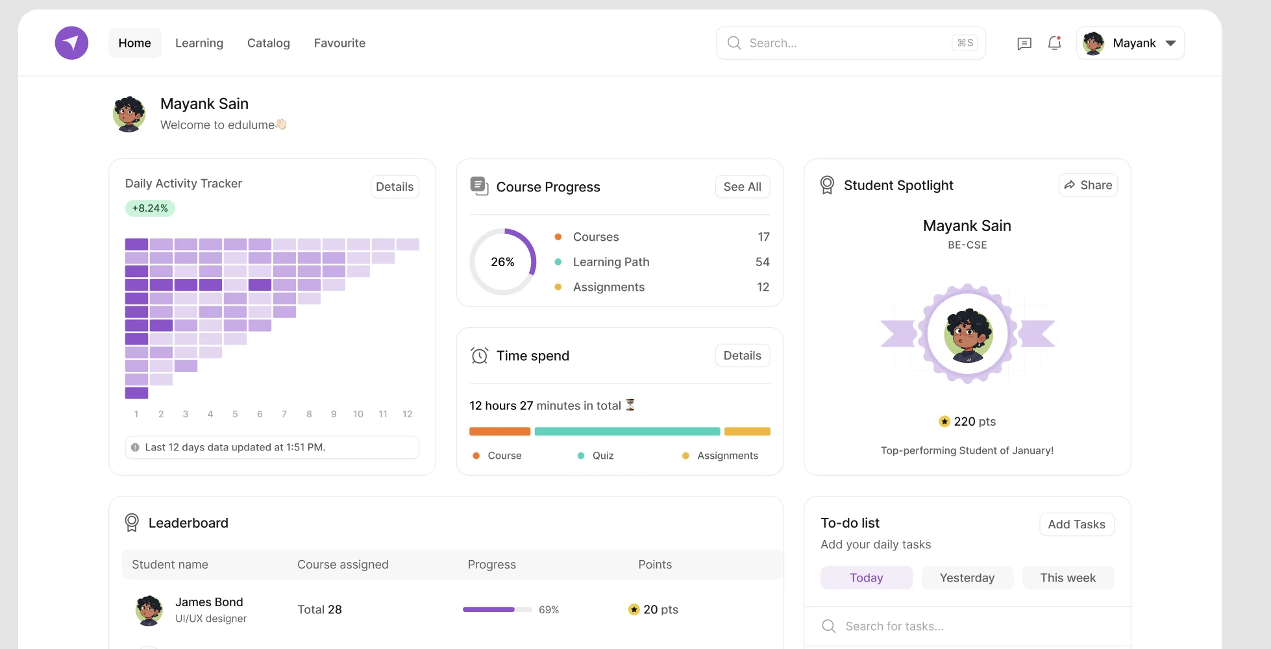Click the Course assigned column header
Image resolution: width=1271 pixels, height=649 pixels.
(343, 565)
